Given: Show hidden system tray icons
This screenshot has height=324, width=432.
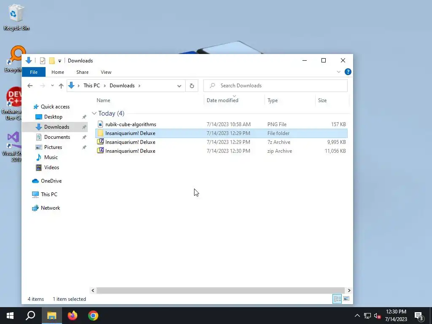Looking at the screenshot, I should 357,316.
